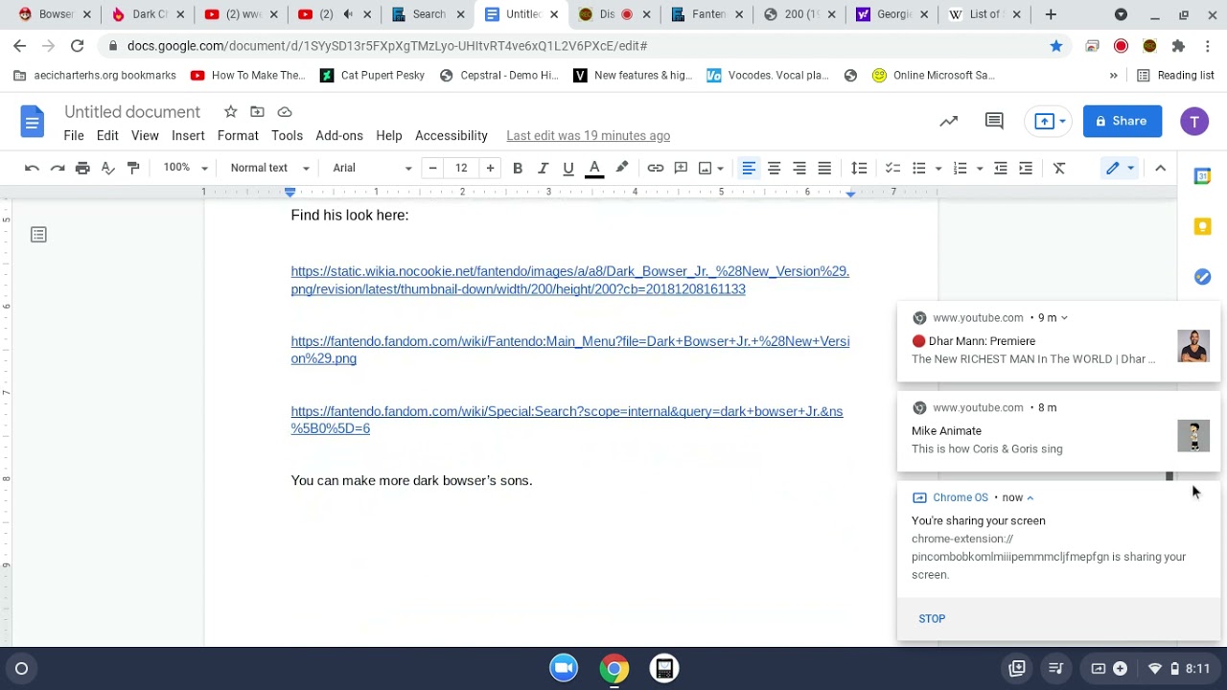Click the Share button
This screenshot has height=690, width=1227.
1123,121
